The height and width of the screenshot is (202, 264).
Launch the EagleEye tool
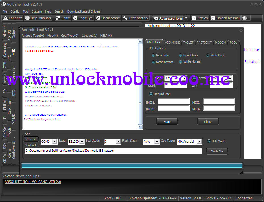[83, 18]
